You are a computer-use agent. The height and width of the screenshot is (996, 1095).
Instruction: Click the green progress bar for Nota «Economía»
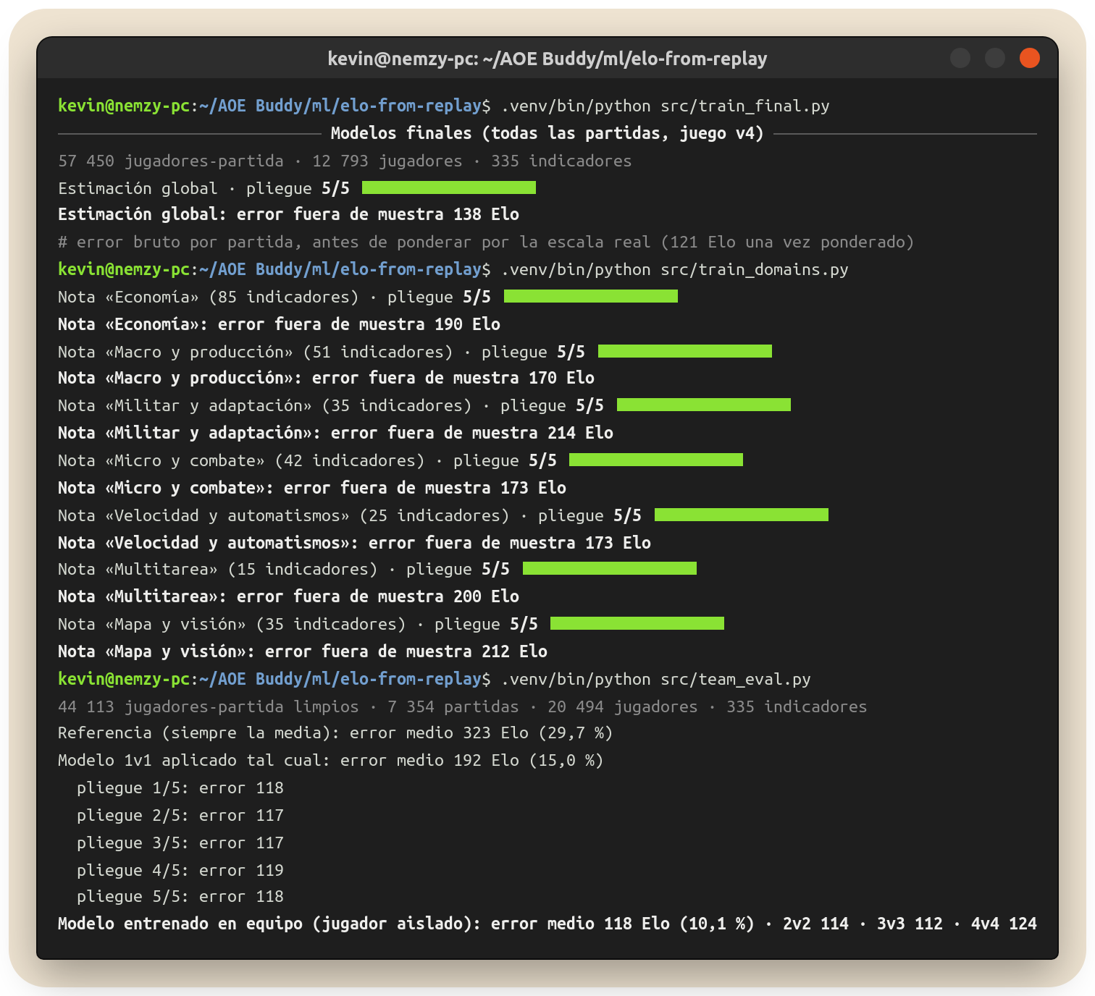591,296
